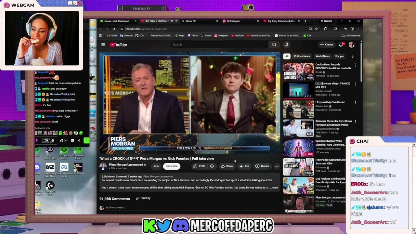Viewport: 416px width, 234px height.
Task: Mute audio on the YouTube tab
Action: [172, 21]
